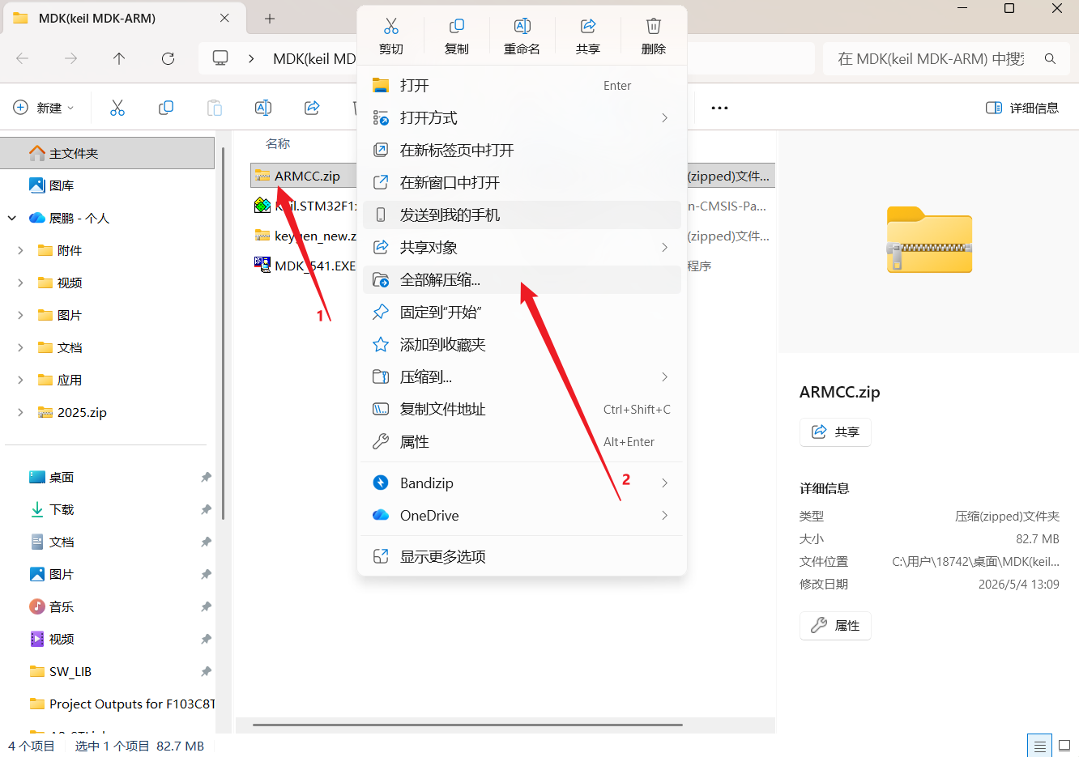Viewport: 1079px width, 757px height.
Task: Go forward with the forward arrow
Action: coord(71,58)
